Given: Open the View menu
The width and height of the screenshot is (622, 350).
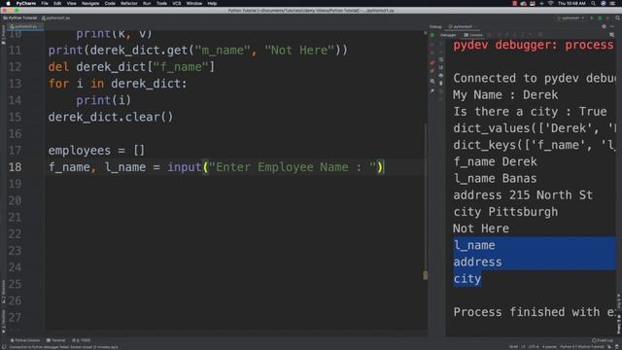Looking at the screenshot, I should [71, 3].
